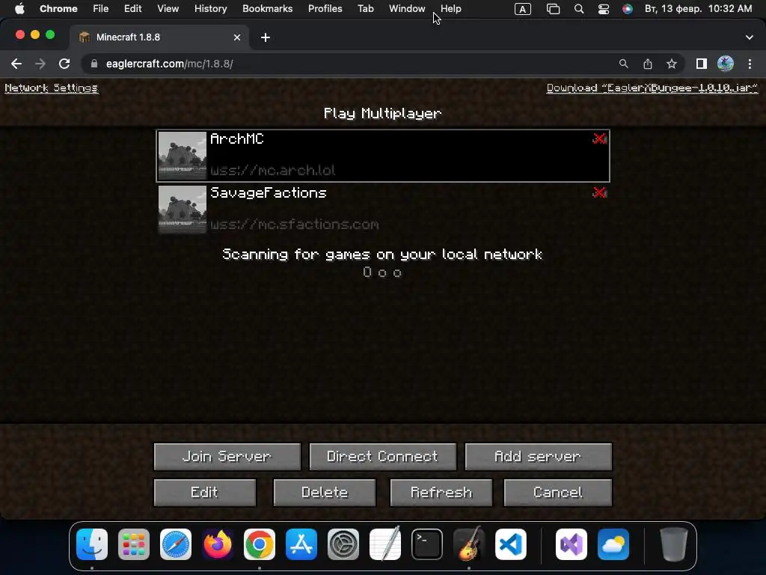Screen dimensions: 766x575
Task: Cancel and leave the multiplayer screen
Action: pos(557,493)
